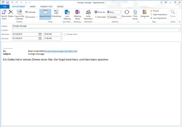Switch to the FORMAT TEXT tab
Image resolution: width=182 pixels, height=127 pixels.
coord(46,6)
